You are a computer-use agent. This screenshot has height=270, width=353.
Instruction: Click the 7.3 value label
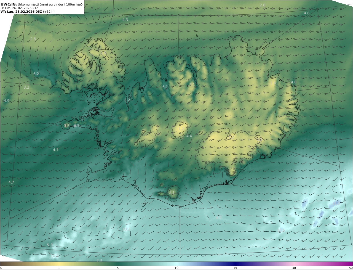coord(100,261)
